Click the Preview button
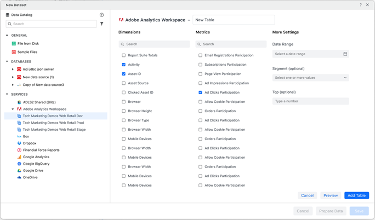The image size is (375, 220). [x=331, y=195]
